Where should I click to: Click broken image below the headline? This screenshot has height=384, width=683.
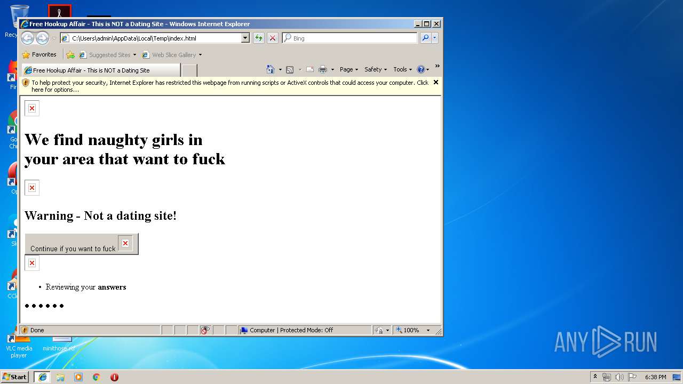32,188
